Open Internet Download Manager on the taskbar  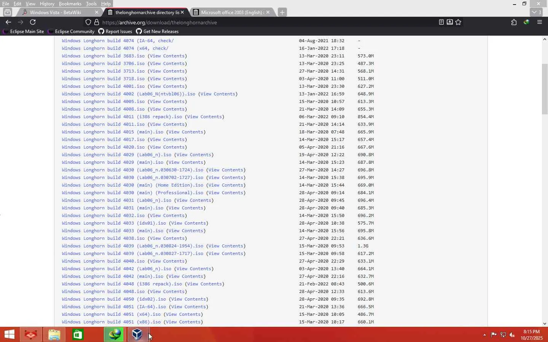click(x=115, y=335)
